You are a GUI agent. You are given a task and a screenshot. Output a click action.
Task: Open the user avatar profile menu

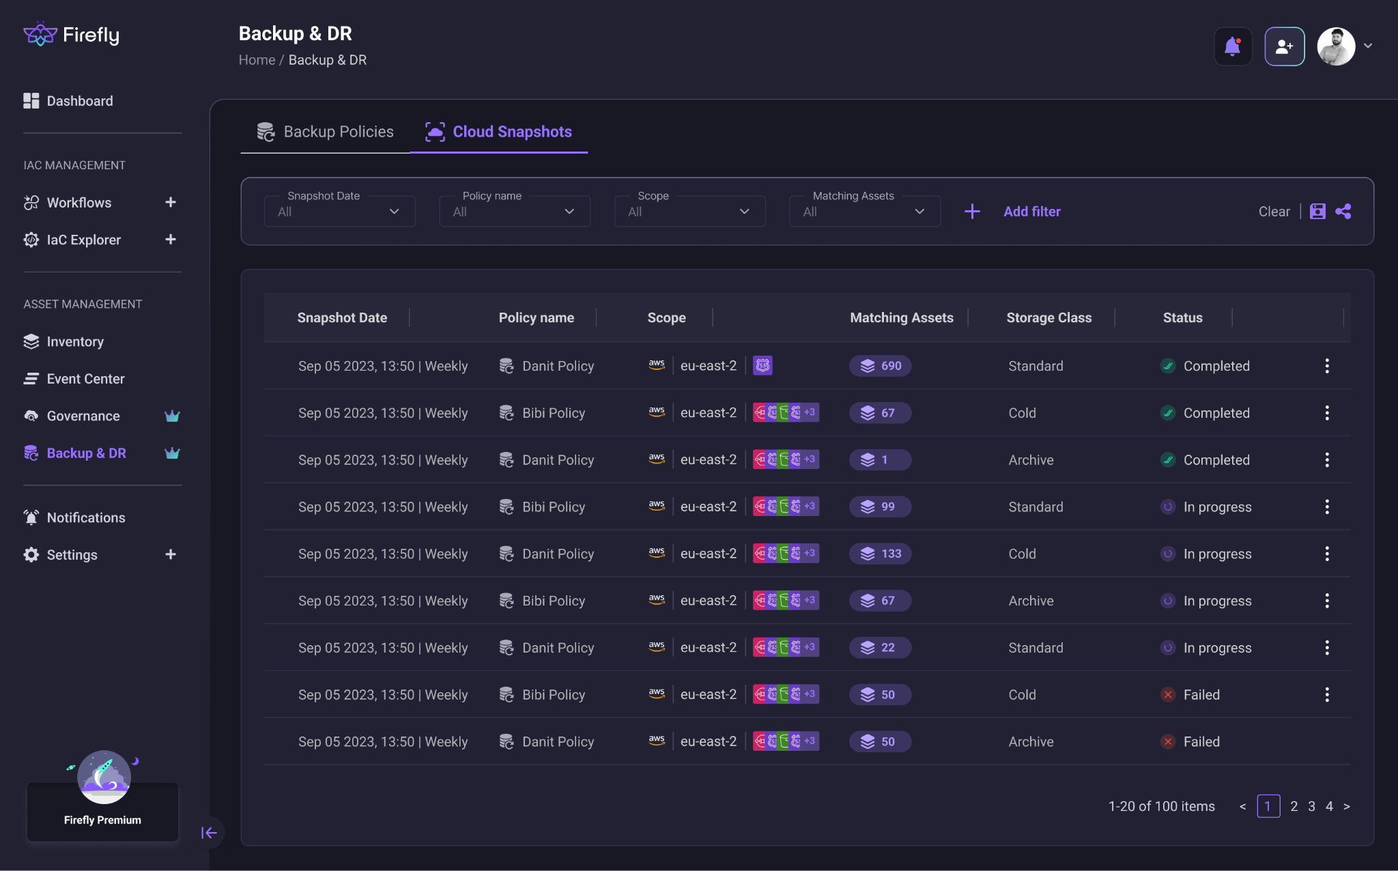[x=1336, y=46]
